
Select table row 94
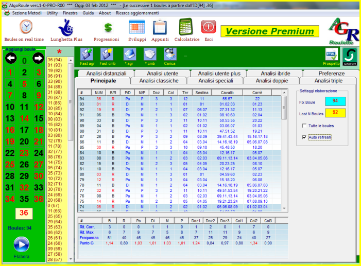180,99
